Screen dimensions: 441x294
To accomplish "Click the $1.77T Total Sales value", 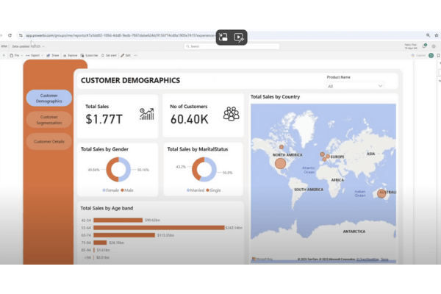I will click(104, 119).
